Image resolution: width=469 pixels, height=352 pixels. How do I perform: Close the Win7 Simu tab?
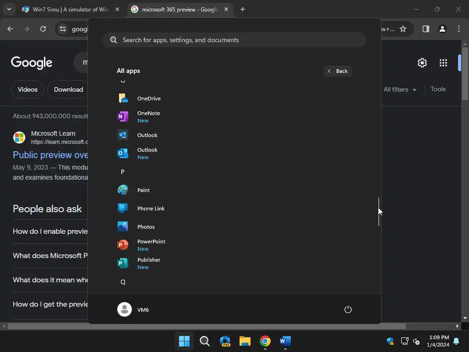117,10
